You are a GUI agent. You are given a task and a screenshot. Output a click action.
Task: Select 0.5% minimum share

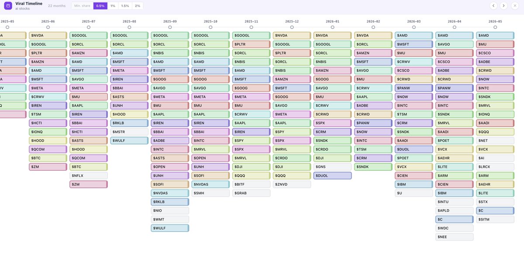click(x=100, y=6)
